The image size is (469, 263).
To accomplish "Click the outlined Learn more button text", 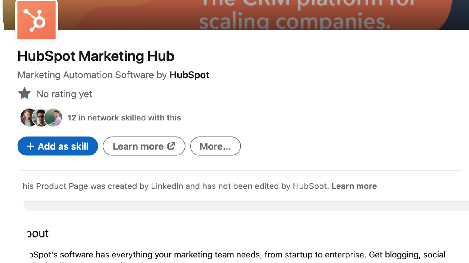I will (x=138, y=146).
